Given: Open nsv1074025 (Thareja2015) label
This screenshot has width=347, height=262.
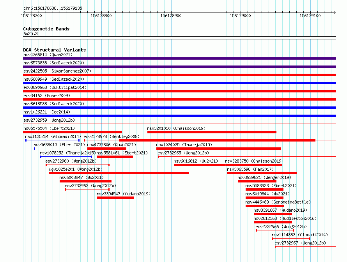Looking at the screenshot, I should [184, 145].
